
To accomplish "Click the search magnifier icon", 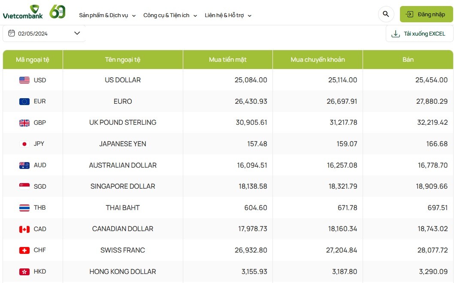I will pyautogui.click(x=386, y=14).
